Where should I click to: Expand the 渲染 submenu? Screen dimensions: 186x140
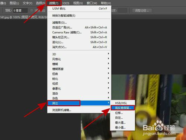[79, 93]
